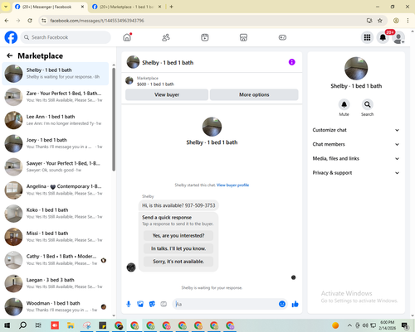Attach a file with the photo icon
This screenshot has height=332, width=415.
[140, 304]
